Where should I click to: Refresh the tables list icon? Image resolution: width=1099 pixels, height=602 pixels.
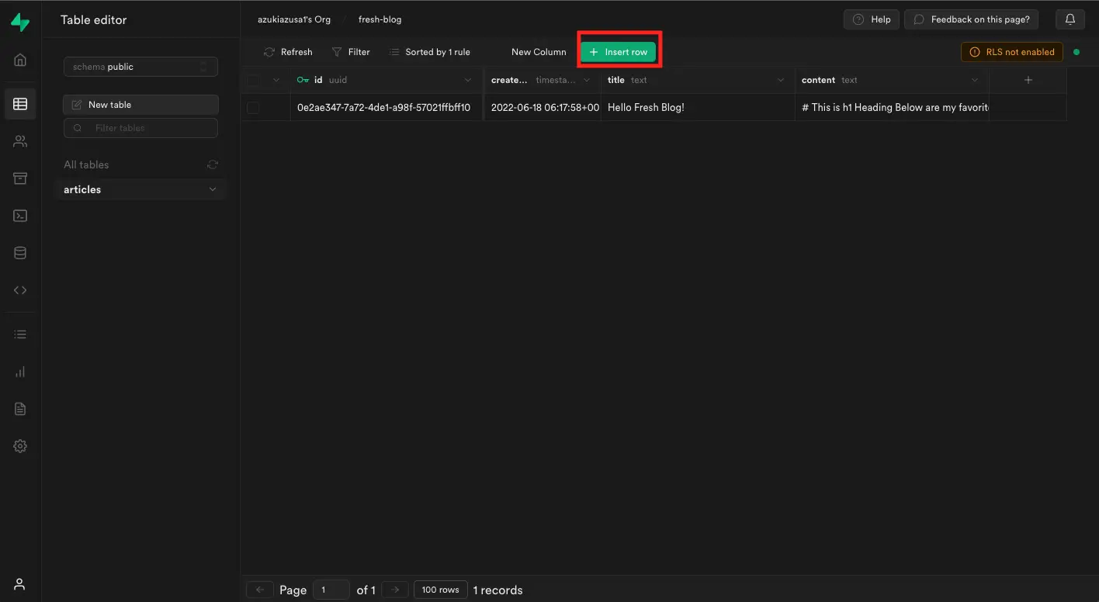(213, 164)
